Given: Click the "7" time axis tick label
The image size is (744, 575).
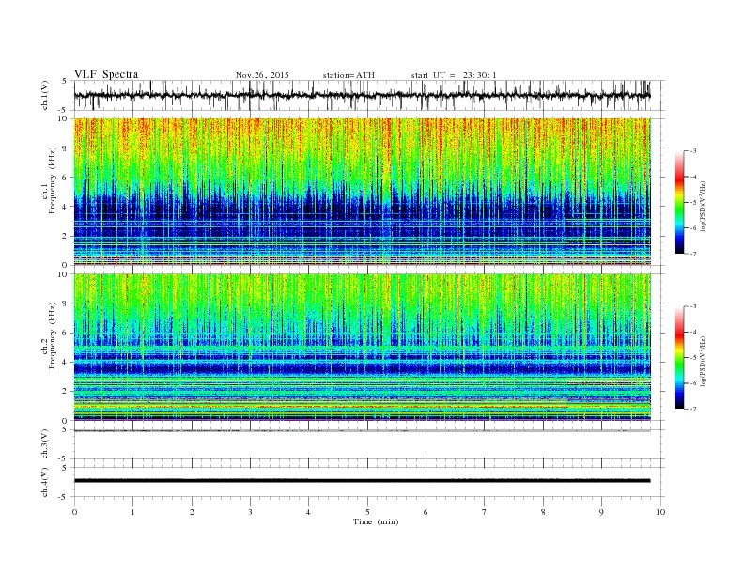Looking at the screenshot, I should click(485, 512).
